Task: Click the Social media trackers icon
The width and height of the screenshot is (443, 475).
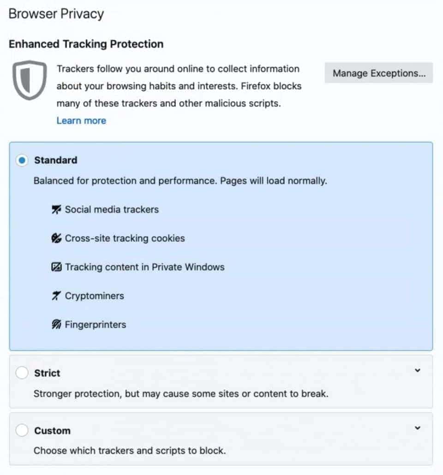Action: click(x=56, y=209)
